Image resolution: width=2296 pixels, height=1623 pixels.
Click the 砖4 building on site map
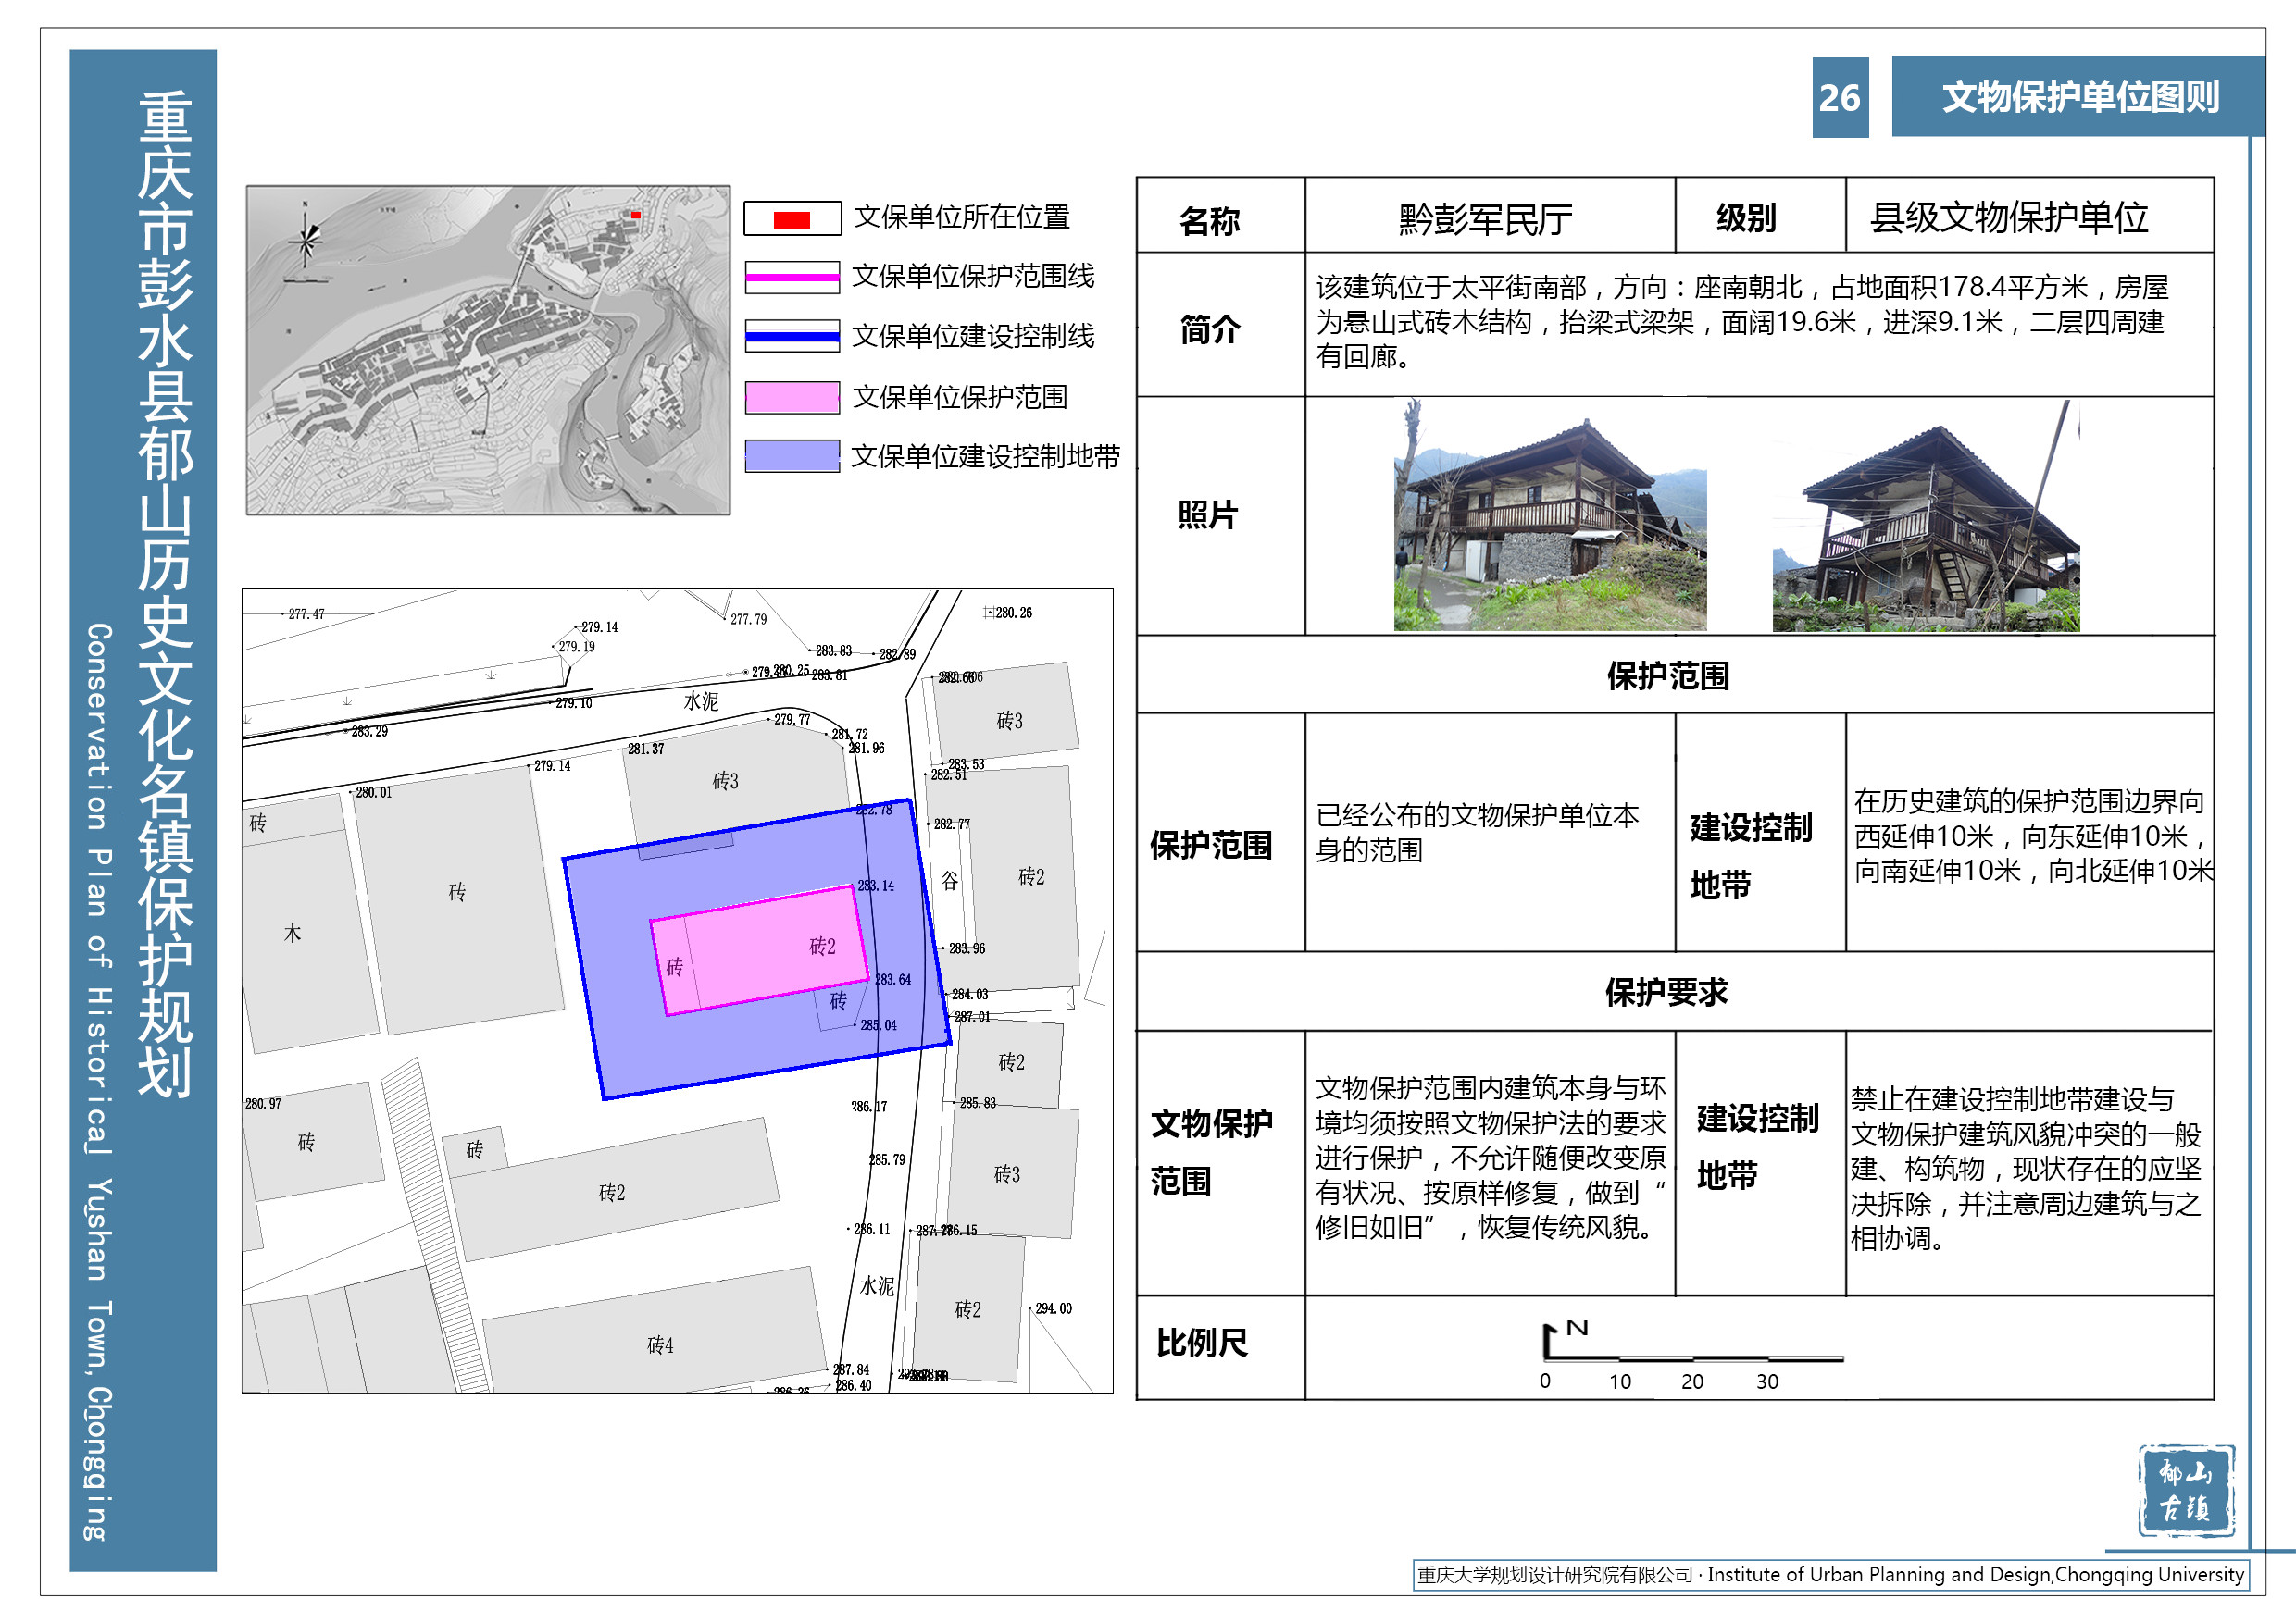(x=659, y=1344)
